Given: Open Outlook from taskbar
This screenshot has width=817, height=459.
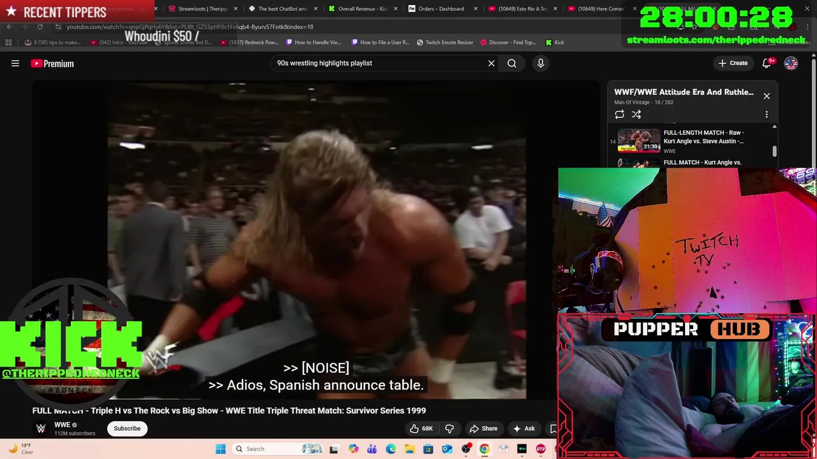Looking at the screenshot, I should pos(447,449).
